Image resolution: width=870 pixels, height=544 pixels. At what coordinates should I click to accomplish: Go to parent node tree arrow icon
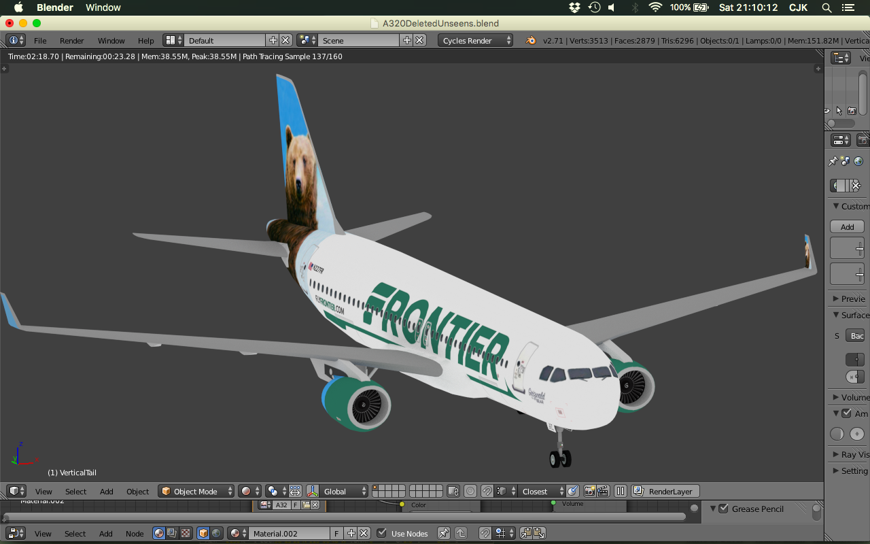pyautogui.click(x=460, y=533)
